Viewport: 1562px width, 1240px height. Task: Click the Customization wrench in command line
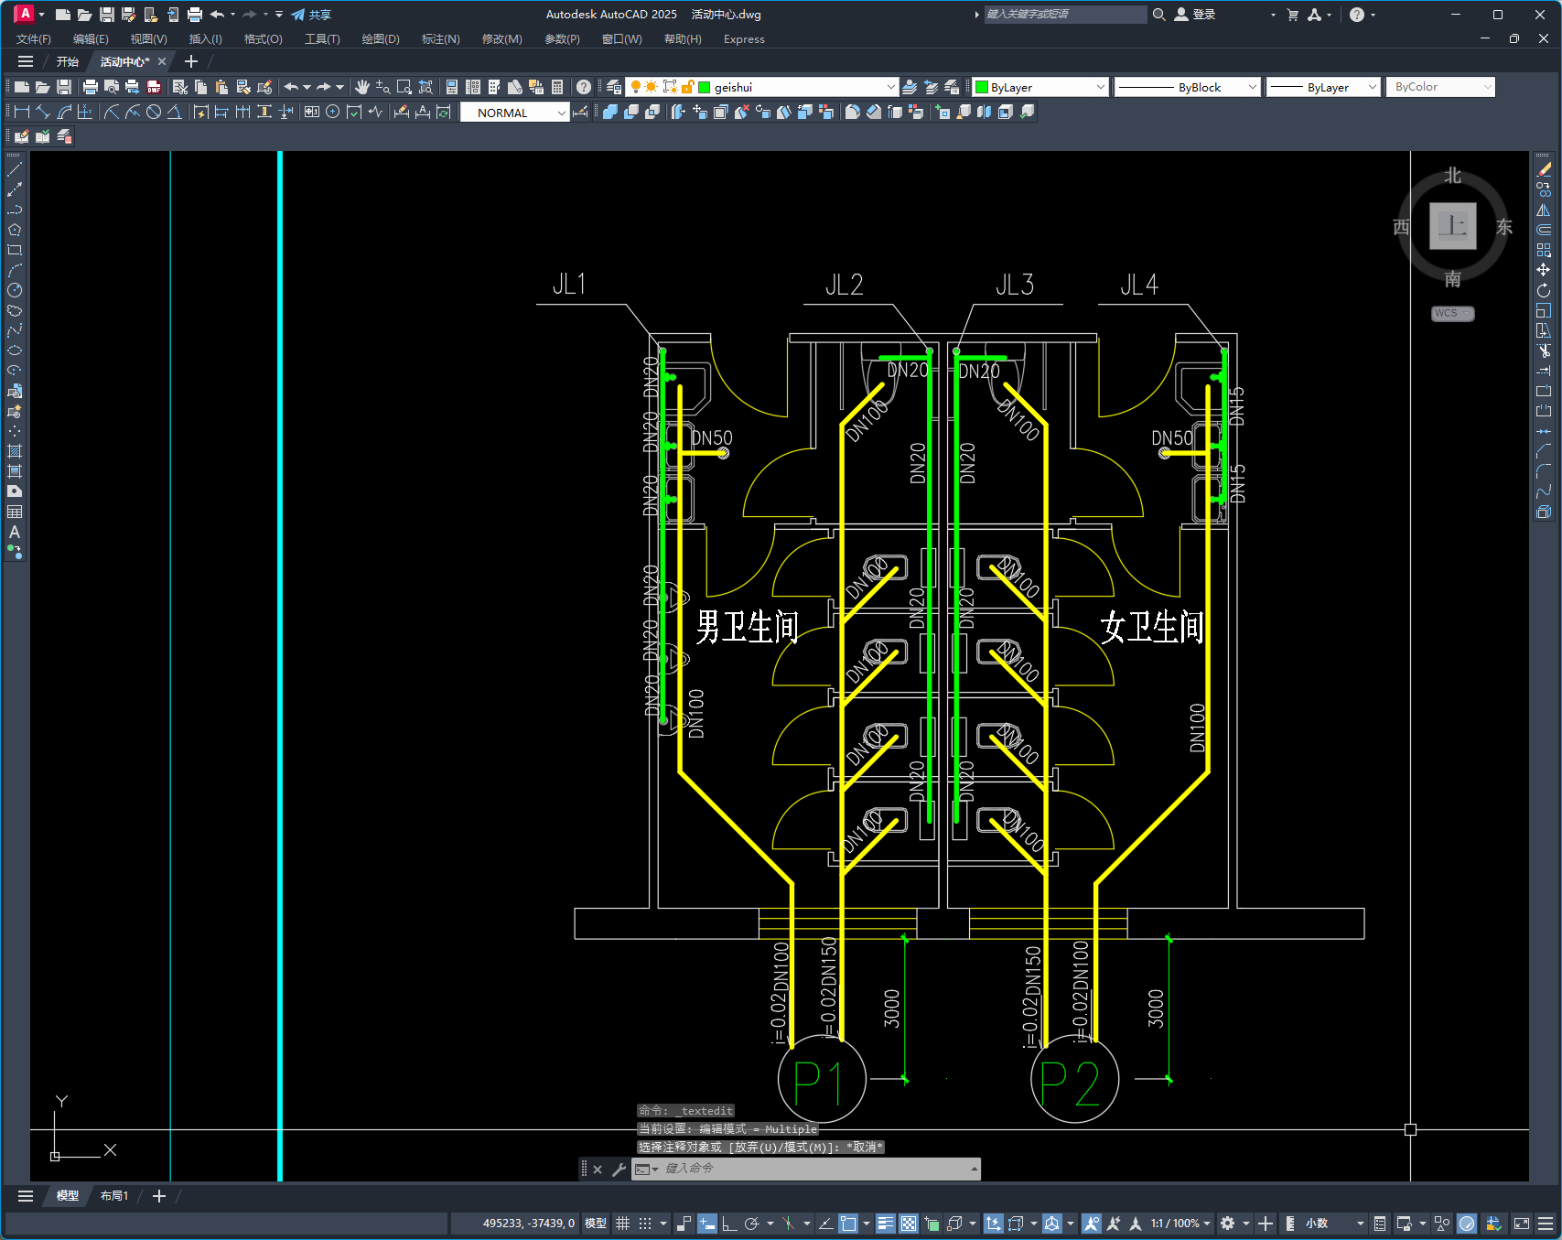[619, 1169]
